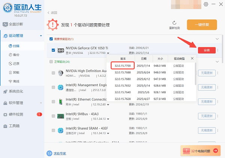The image size is (225, 158).
Task: Click the three-dot menu beside 安装 button
Action: coord(217,50)
